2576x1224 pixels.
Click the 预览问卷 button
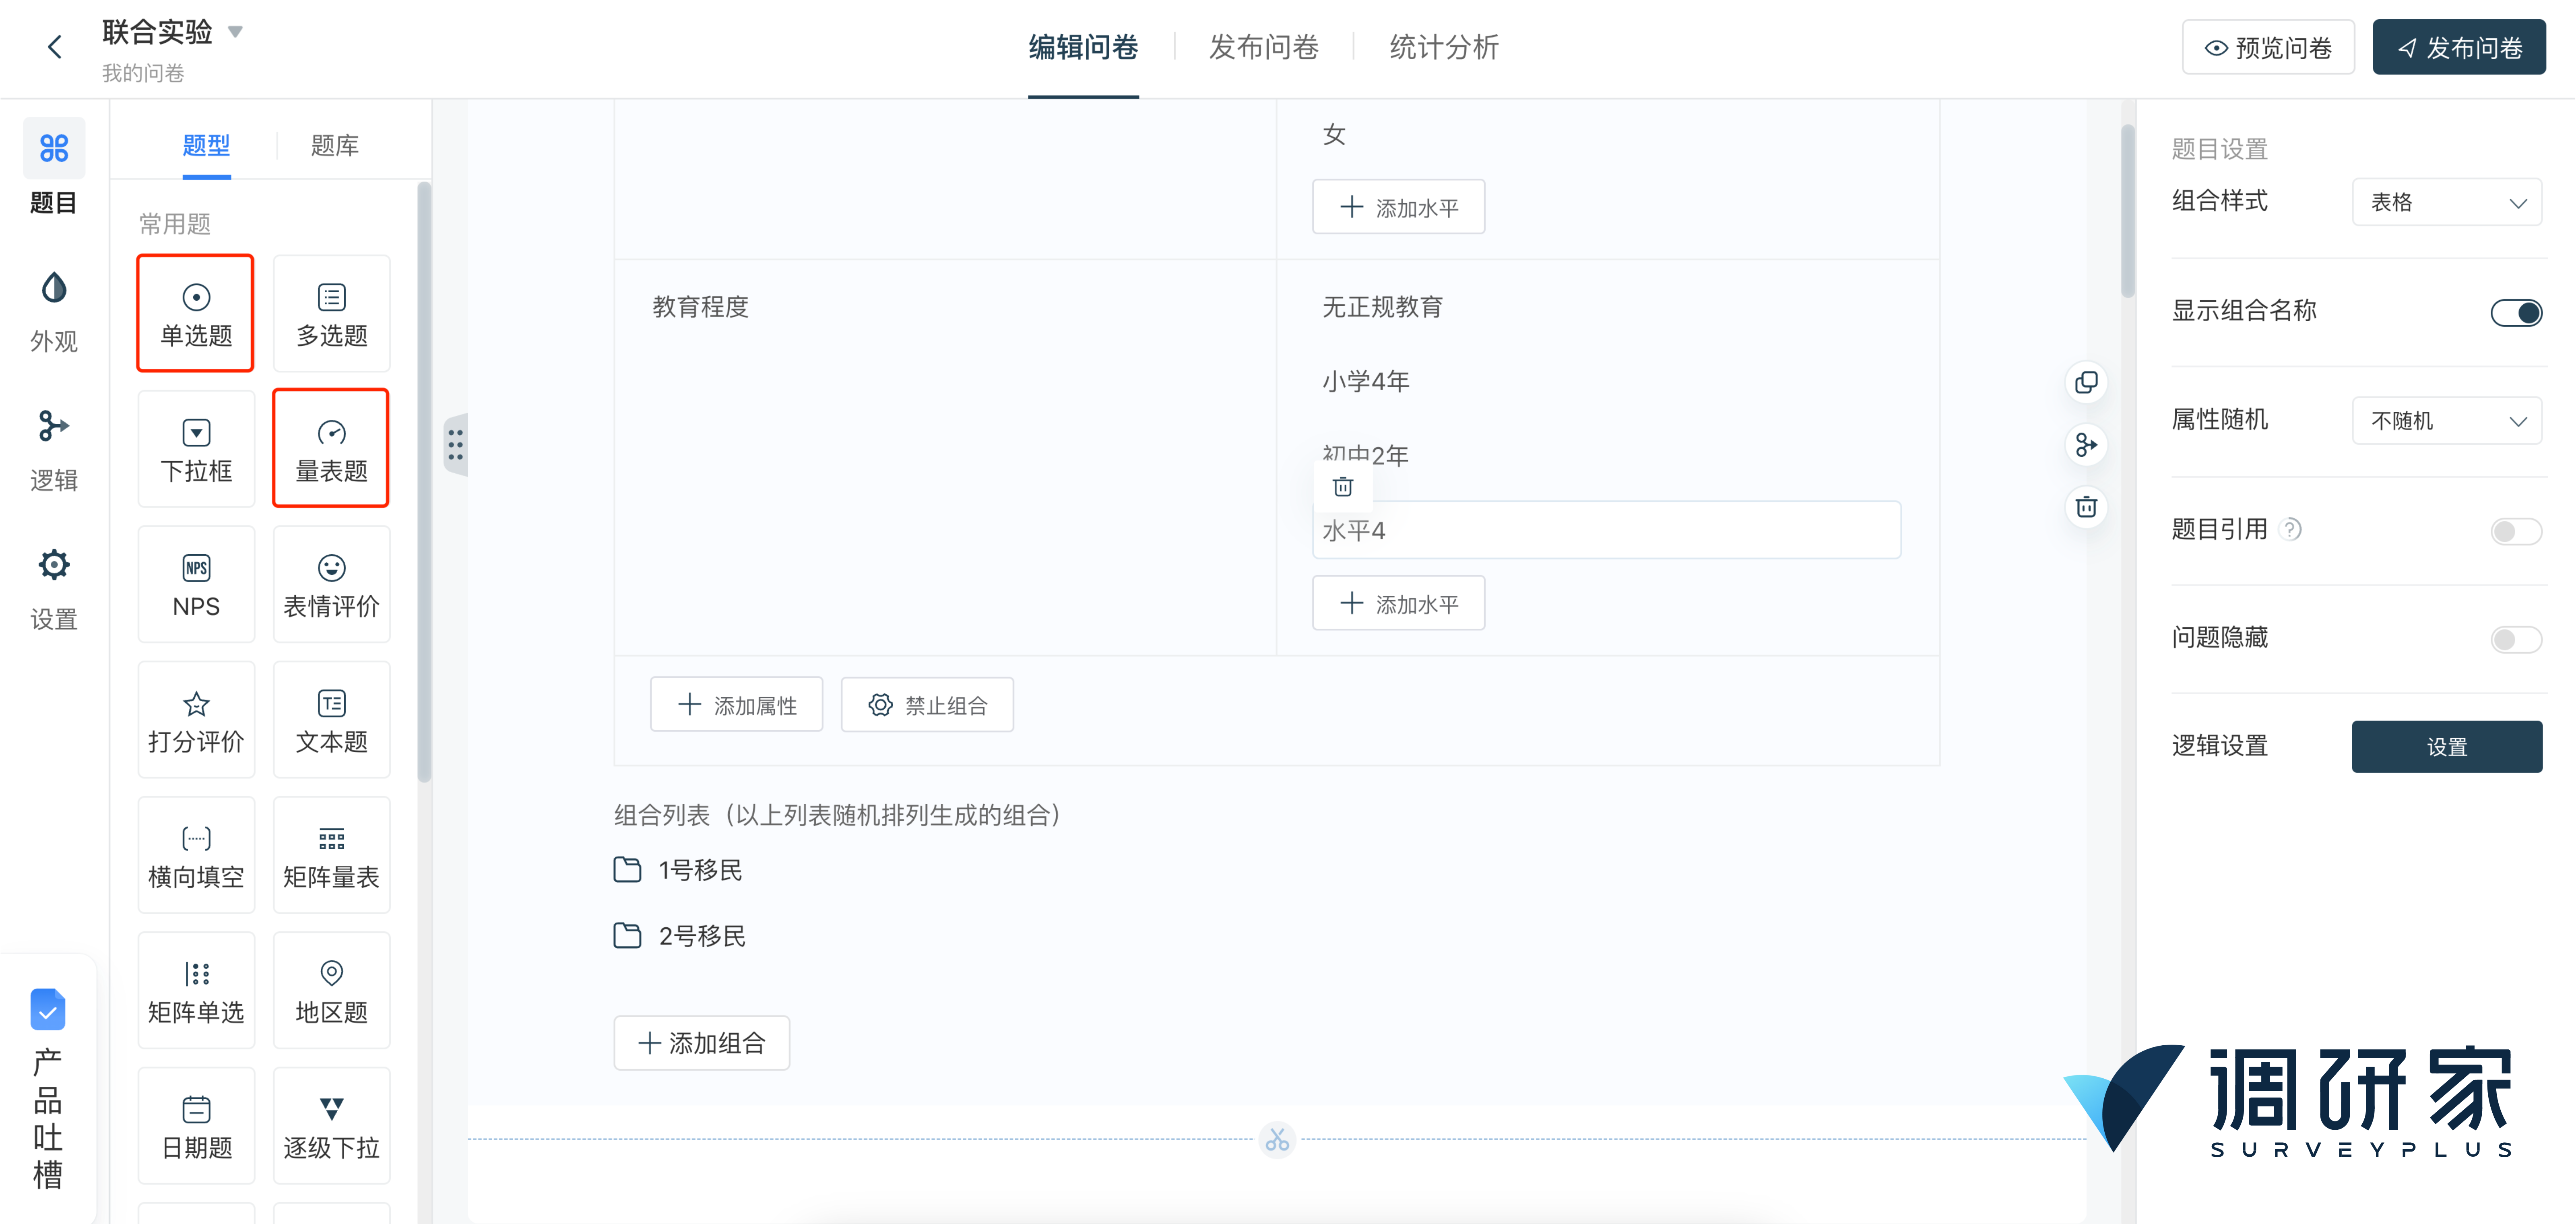tap(2268, 47)
